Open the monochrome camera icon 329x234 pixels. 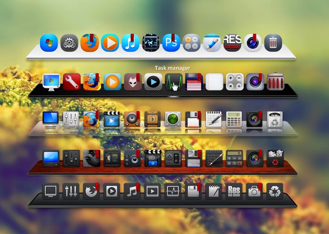pos(254,191)
